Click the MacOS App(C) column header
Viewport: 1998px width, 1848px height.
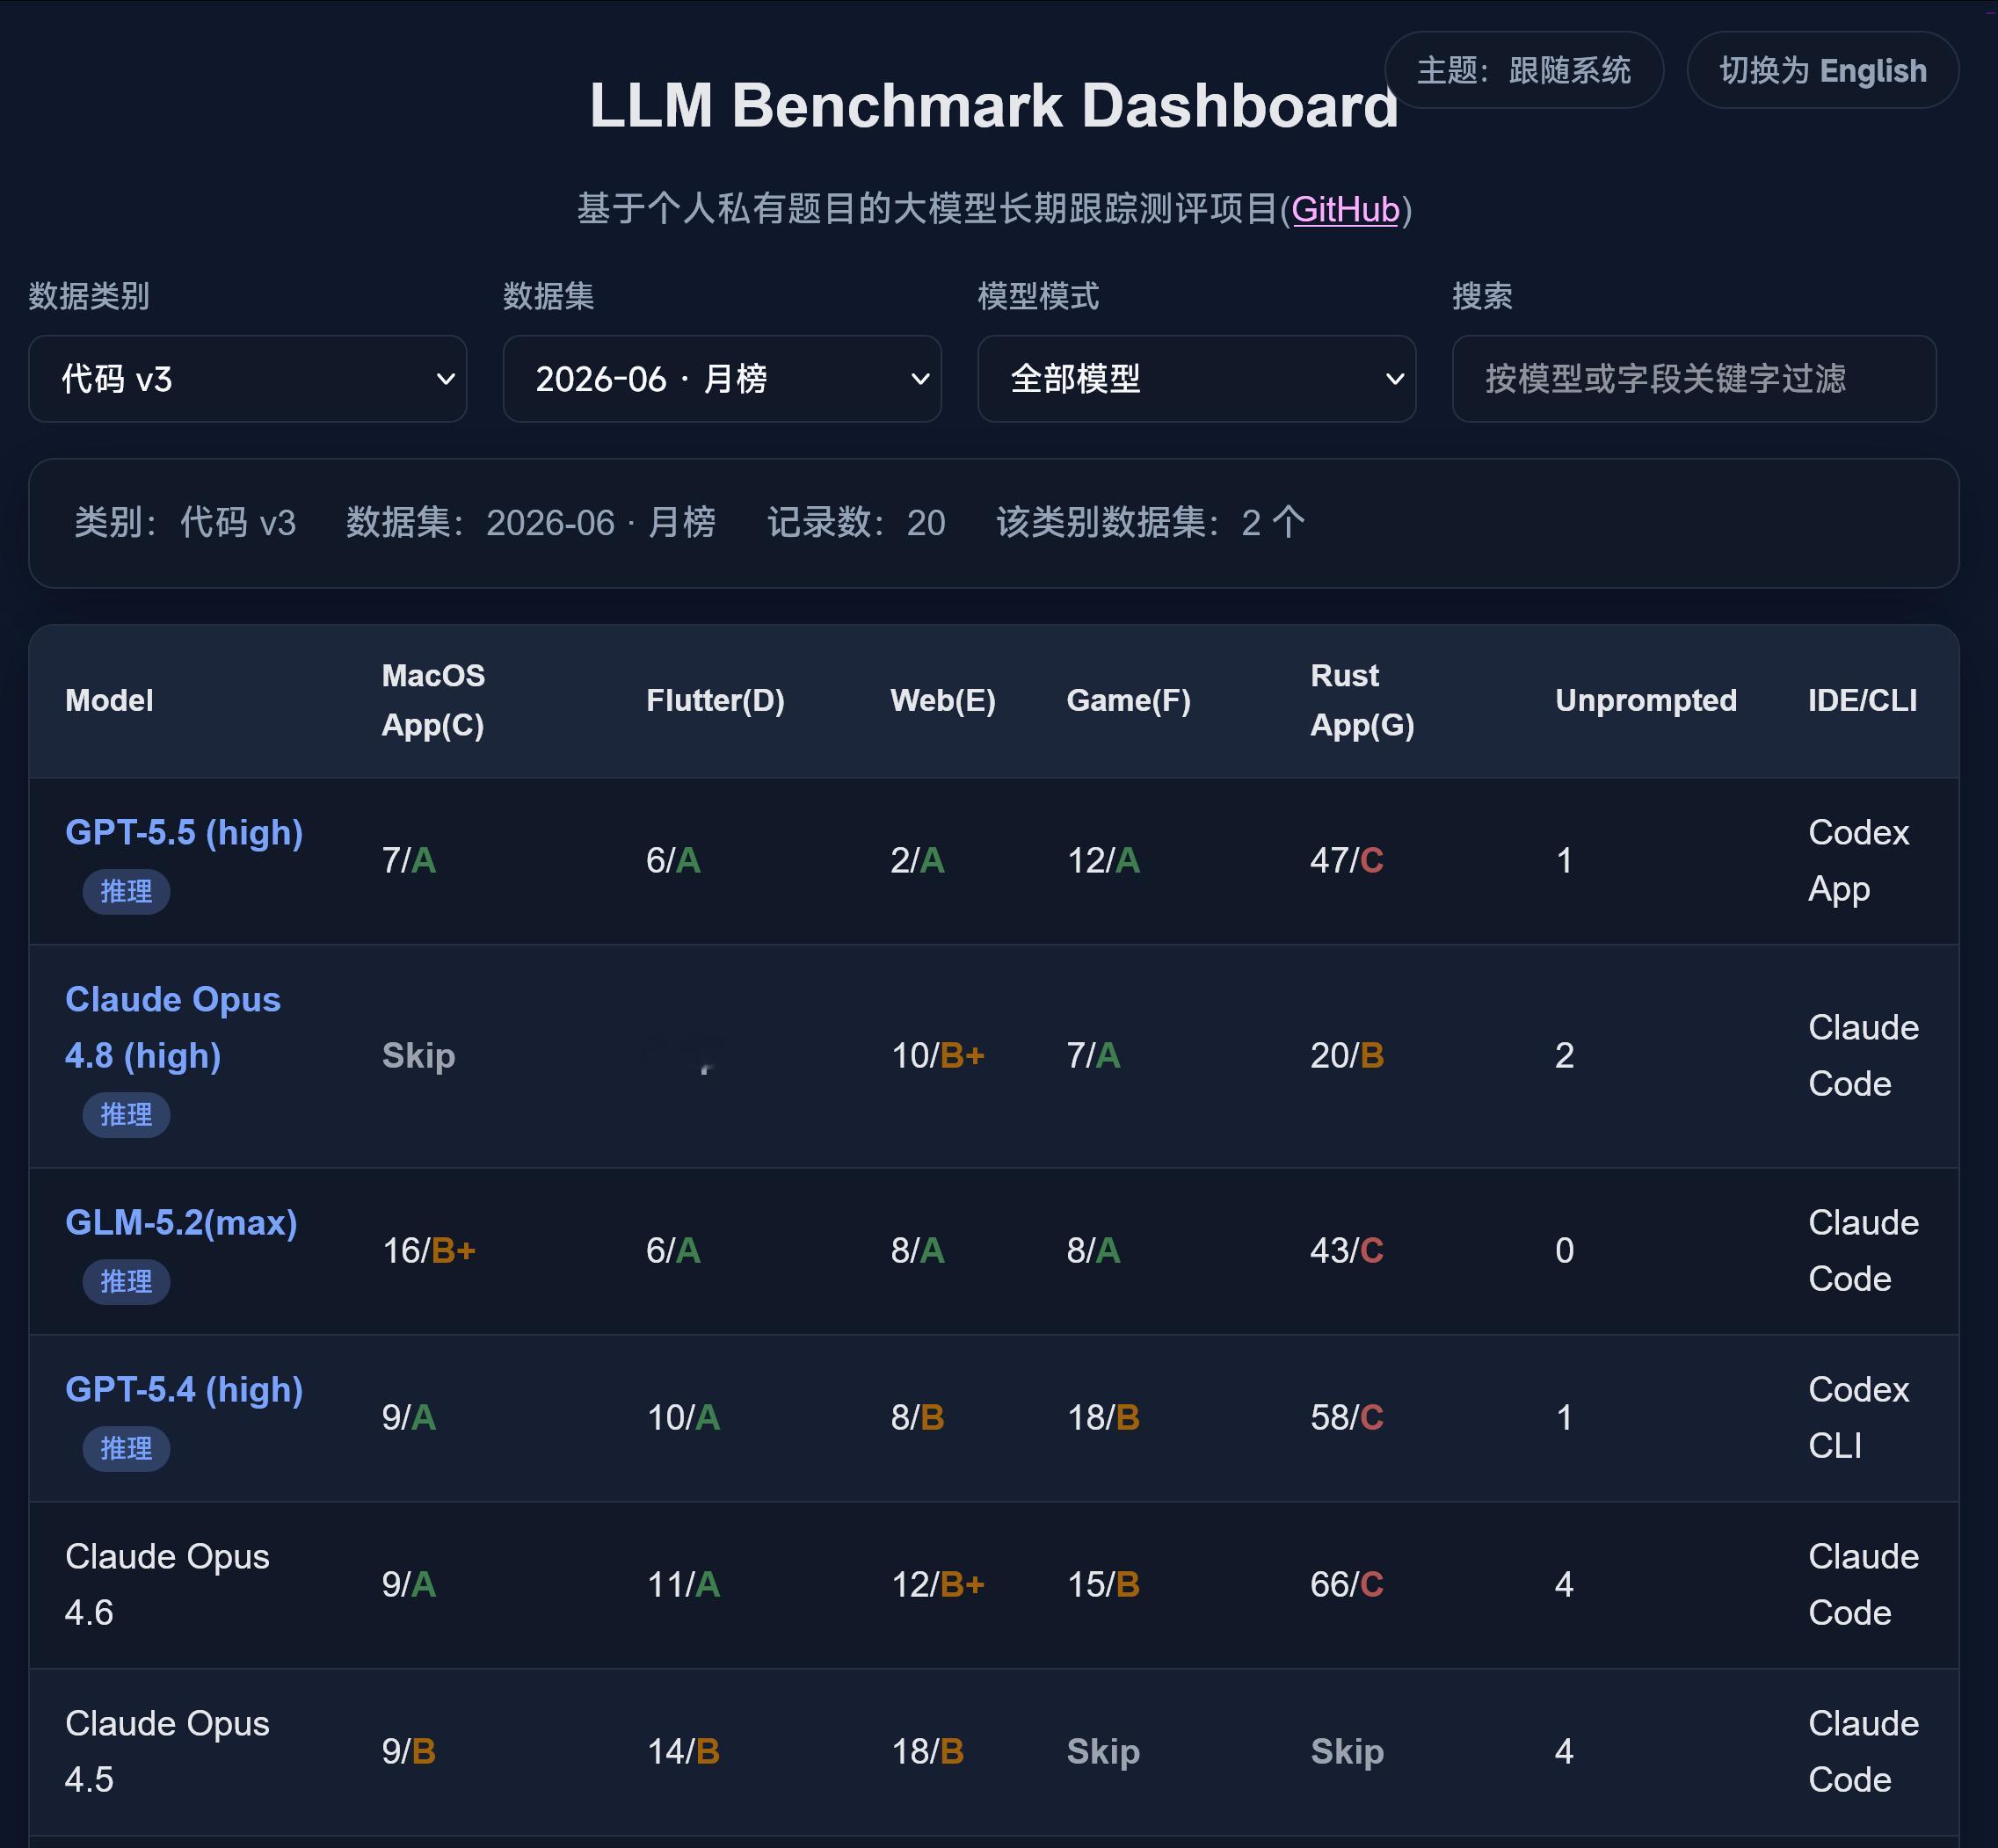tap(433, 700)
